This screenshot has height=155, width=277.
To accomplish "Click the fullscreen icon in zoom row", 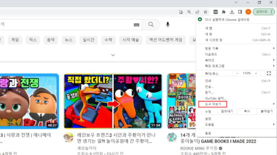I will pyautogui.click(x=269, y=73).
